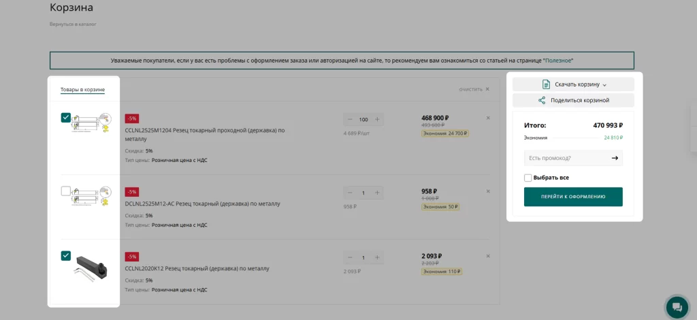This screenshot has width=697, height=320.
Task: Check the DCLNL2525M12-AC item checkbox
Action: 66,191
